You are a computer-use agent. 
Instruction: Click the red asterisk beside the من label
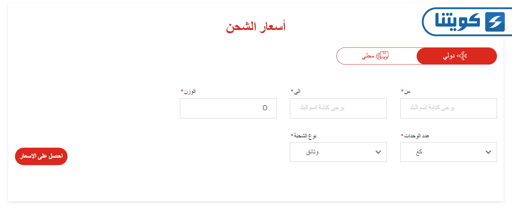(402, 91)
